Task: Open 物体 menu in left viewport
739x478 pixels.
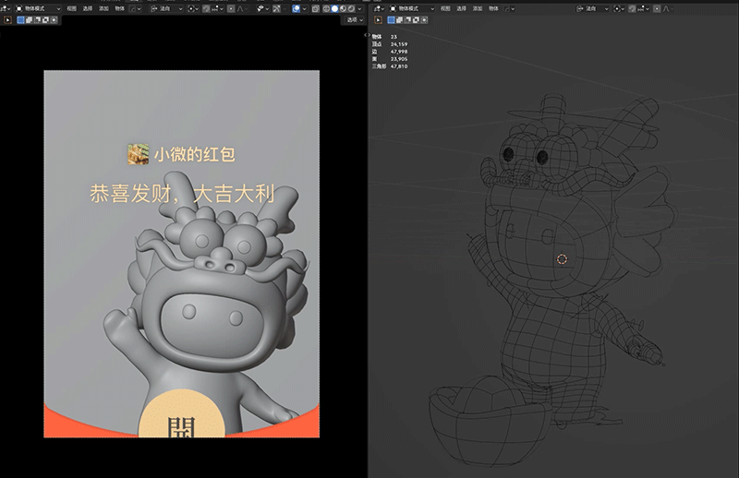Action: click(120, 8)
